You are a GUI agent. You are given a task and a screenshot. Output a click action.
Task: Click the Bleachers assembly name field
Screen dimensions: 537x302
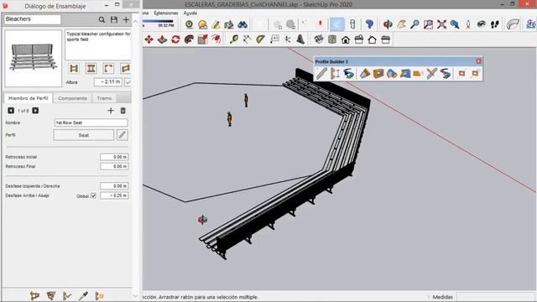32,19
